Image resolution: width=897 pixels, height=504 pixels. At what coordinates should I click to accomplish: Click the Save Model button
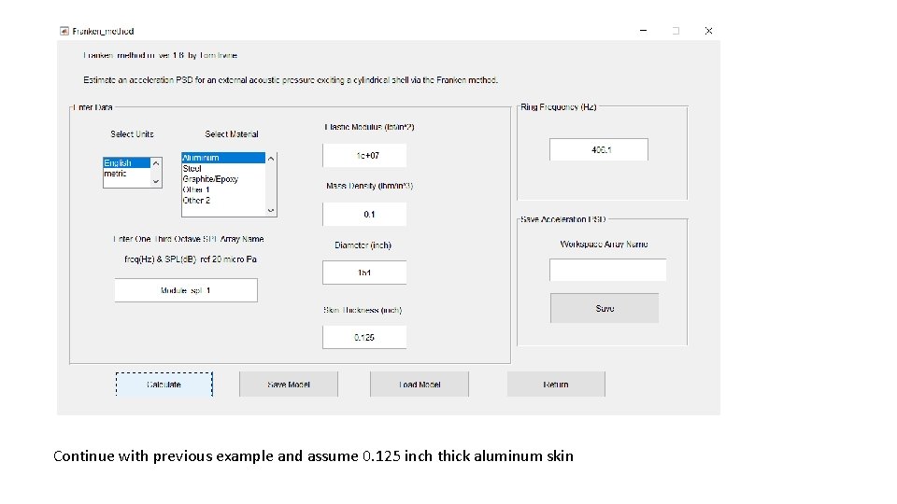coord(289,384)
